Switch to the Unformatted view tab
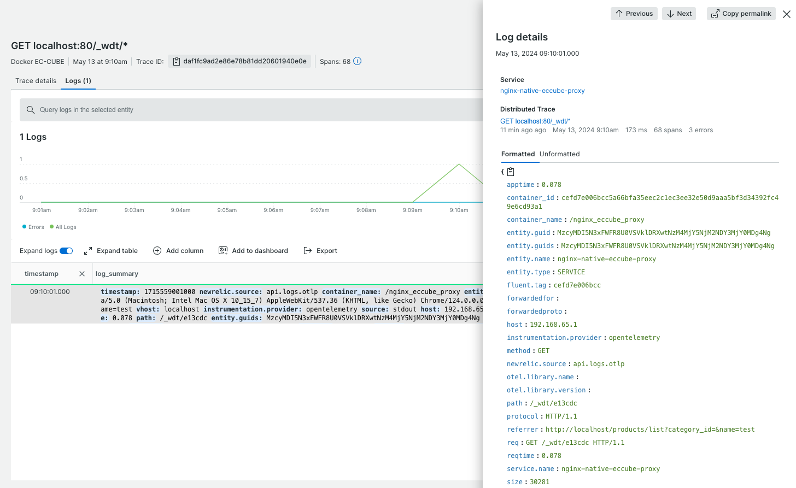 (x=560, y=154)
